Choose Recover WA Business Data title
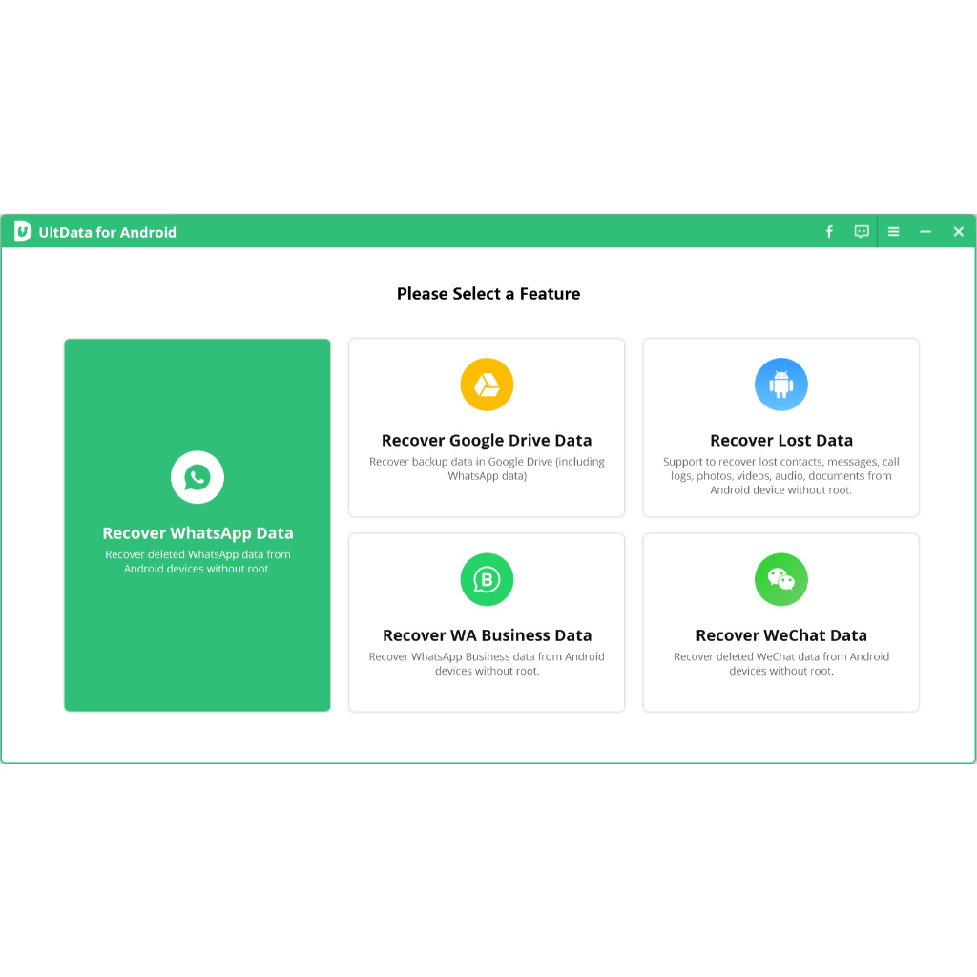Viewport: 977px width, 977px height. tap(487, 635)
